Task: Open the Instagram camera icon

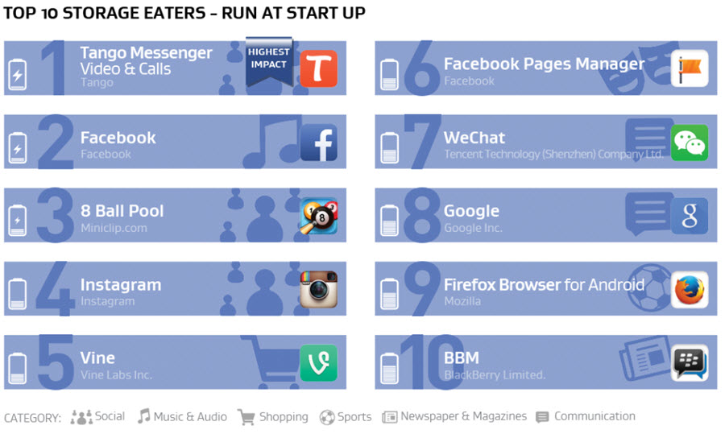Action: (x=318, y=289)
